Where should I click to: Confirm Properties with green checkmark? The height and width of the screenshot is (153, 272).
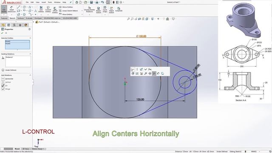[x=2, y=33]
